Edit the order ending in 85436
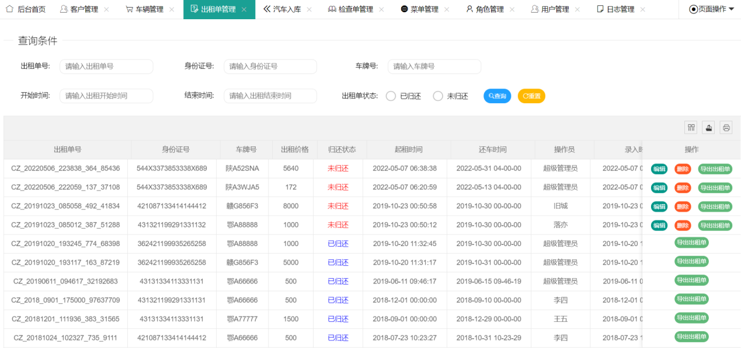This screenshot has height=348, width=741. (659, 169)
